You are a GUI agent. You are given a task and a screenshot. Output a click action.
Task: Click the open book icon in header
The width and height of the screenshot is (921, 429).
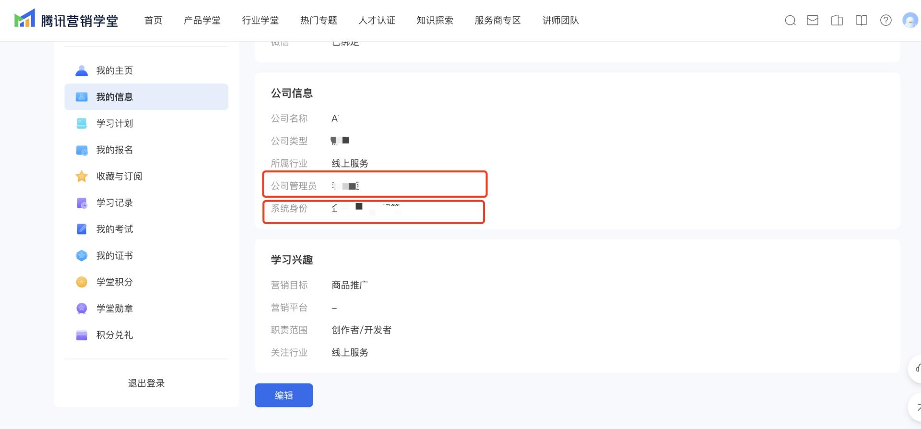(861, 20)
